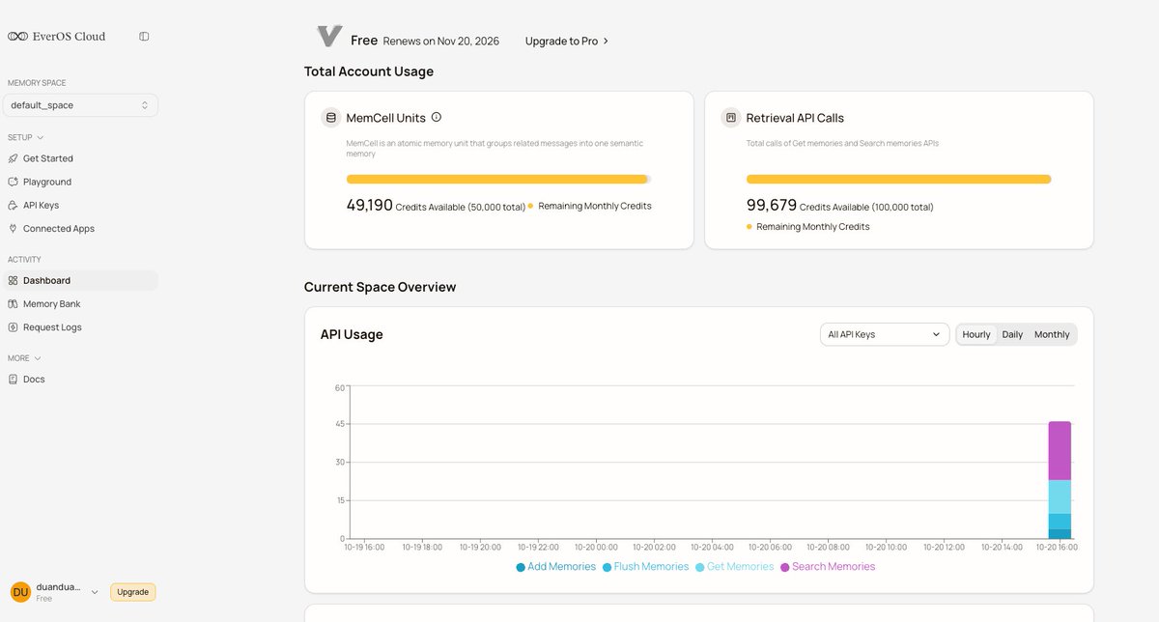Toggle Flush Memories series in chart legend
Screen dimensions: 1159x622
pos(645,567)
